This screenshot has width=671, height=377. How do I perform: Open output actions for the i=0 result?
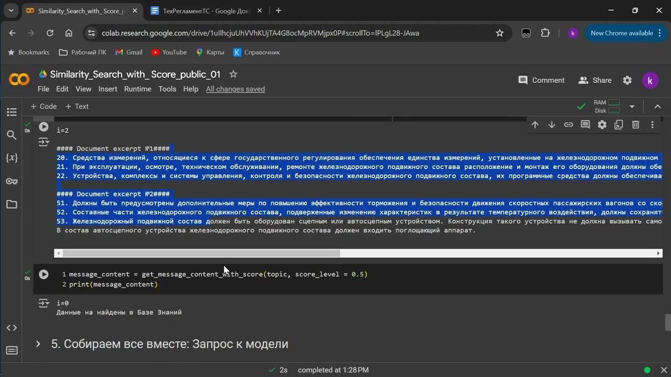[x=44, y=303]
